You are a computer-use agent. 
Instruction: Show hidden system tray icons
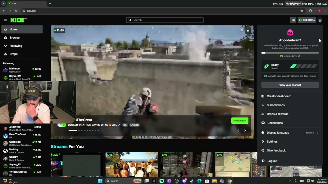coord(290,181)
